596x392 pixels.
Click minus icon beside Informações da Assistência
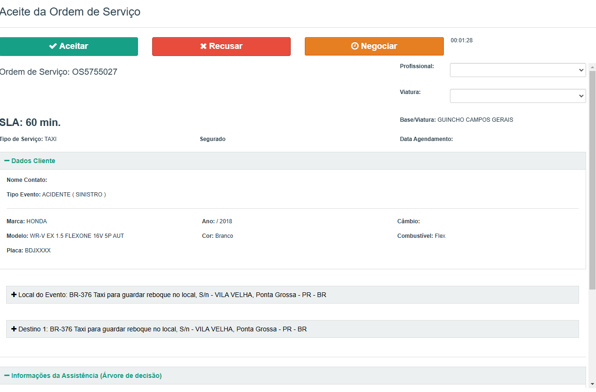(7, 376)
